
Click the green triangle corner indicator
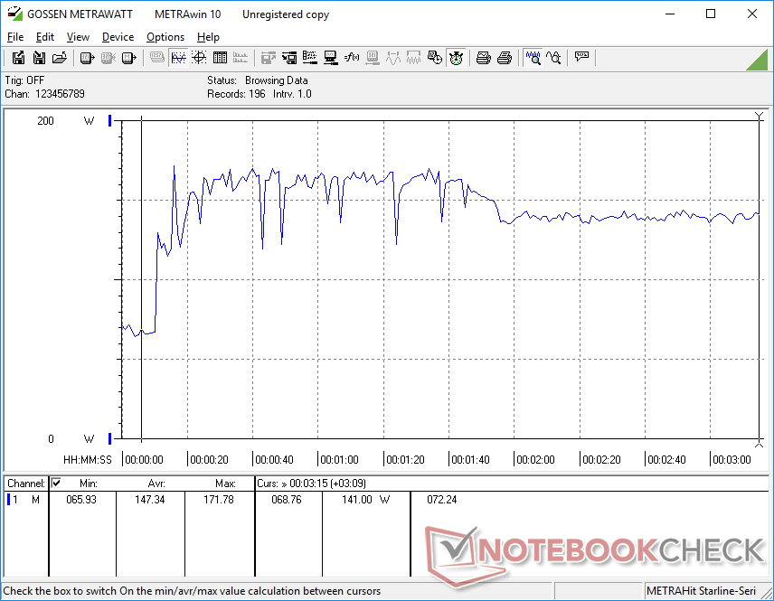point(757,60)
